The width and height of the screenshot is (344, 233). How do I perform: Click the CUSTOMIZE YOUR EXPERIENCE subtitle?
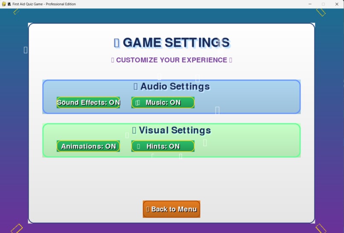pos(172,60)
